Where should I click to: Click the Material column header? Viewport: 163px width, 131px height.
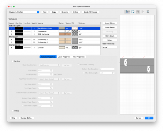coord(48,23)
